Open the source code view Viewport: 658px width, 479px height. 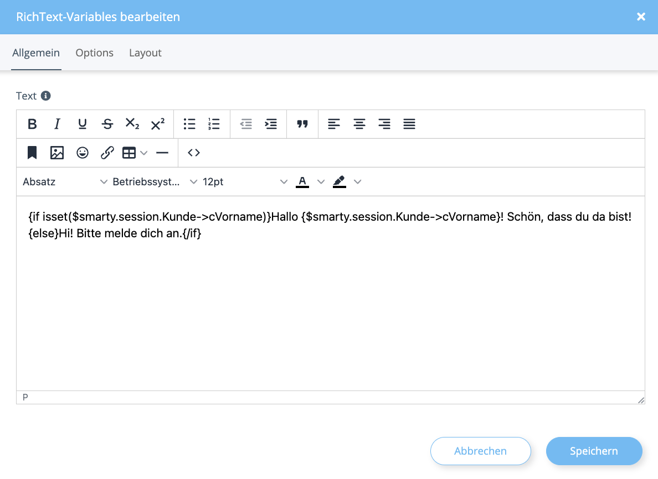[193, 153]
